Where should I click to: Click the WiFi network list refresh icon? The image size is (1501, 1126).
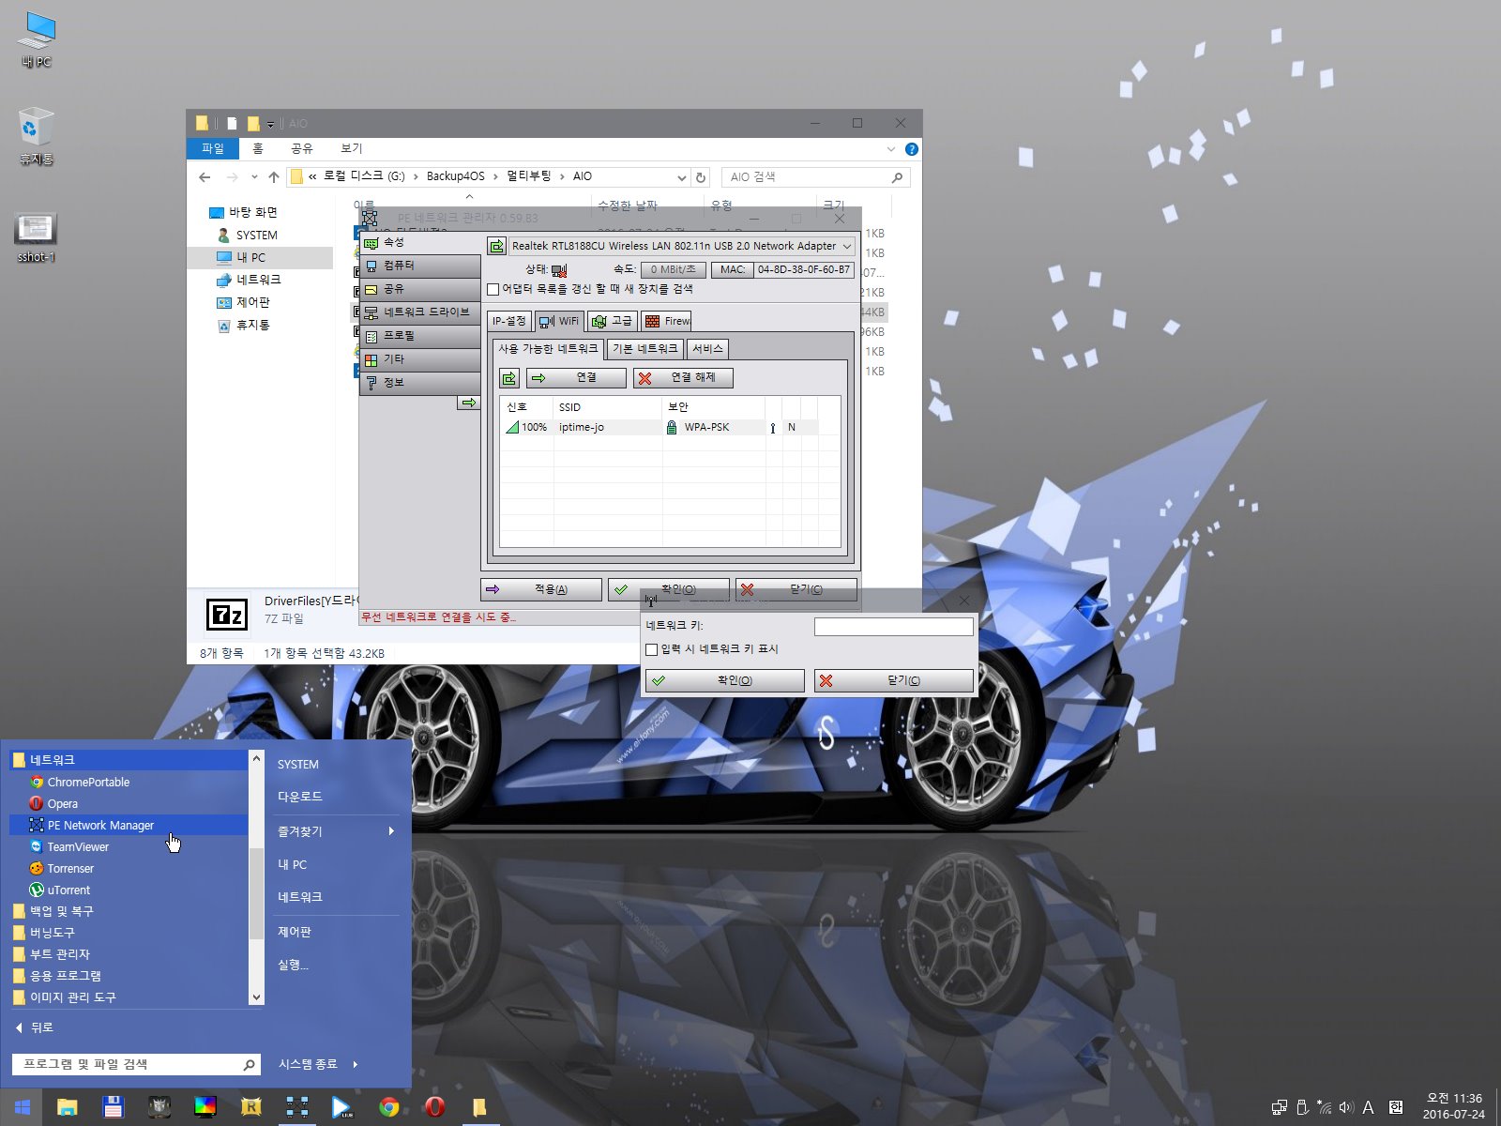pyautogui.click(x=509, y=378)
